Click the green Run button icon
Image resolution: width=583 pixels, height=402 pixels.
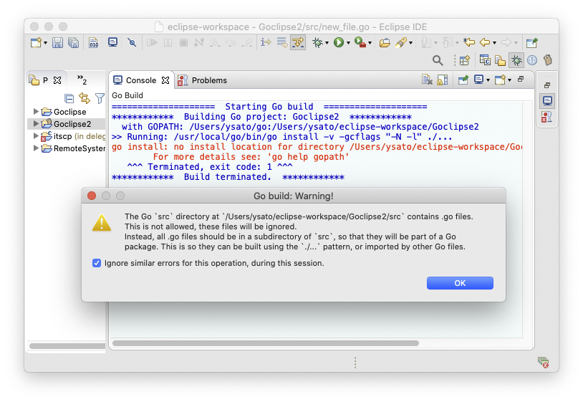338,43
